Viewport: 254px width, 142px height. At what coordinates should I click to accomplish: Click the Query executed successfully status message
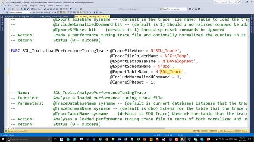(17, 131)
